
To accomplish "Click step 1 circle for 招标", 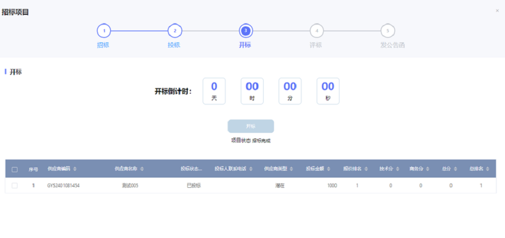I will [x=103, y=31].
